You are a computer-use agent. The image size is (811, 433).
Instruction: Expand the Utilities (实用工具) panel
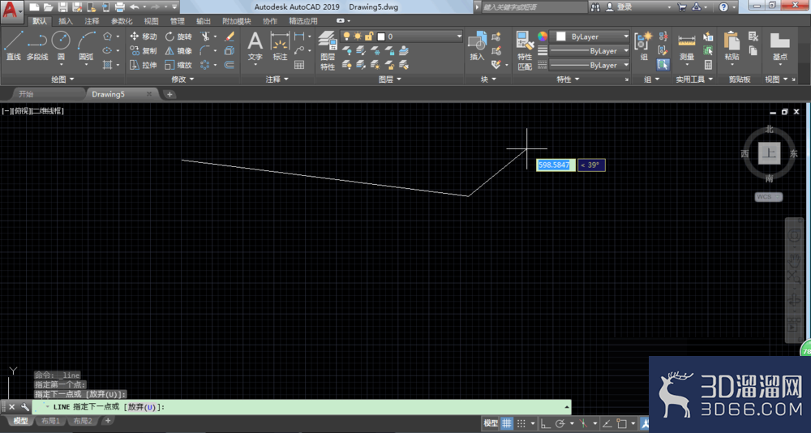coord(694,79)
